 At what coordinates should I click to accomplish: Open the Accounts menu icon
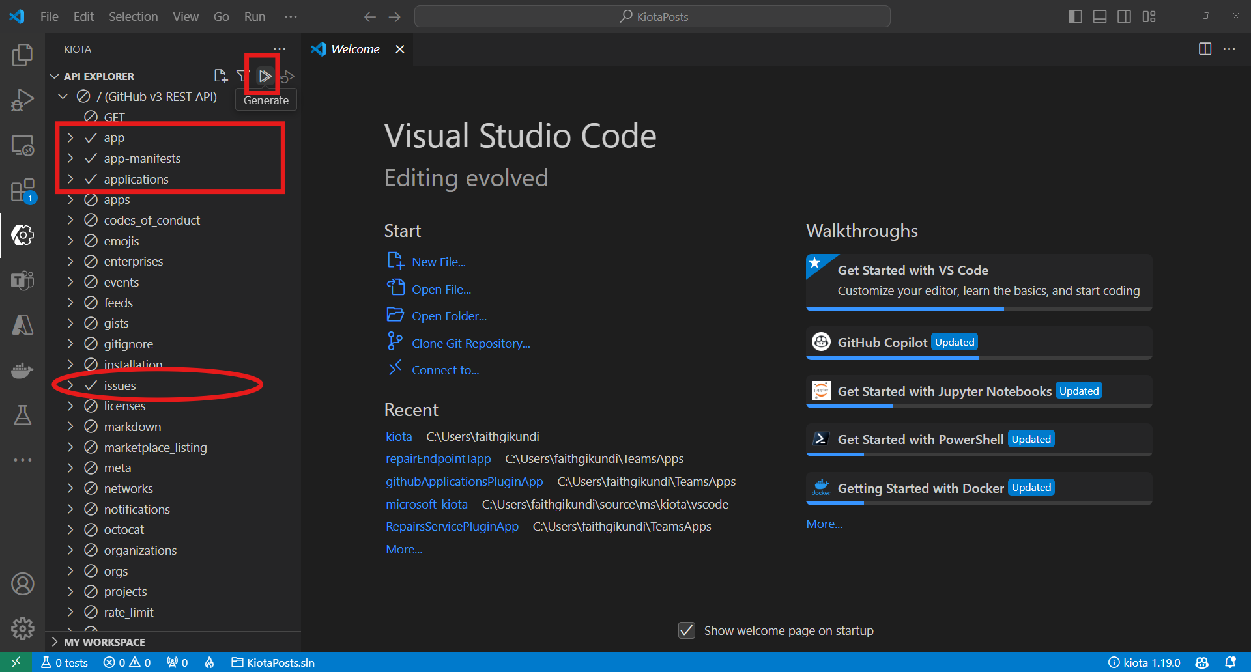(22, 584)
